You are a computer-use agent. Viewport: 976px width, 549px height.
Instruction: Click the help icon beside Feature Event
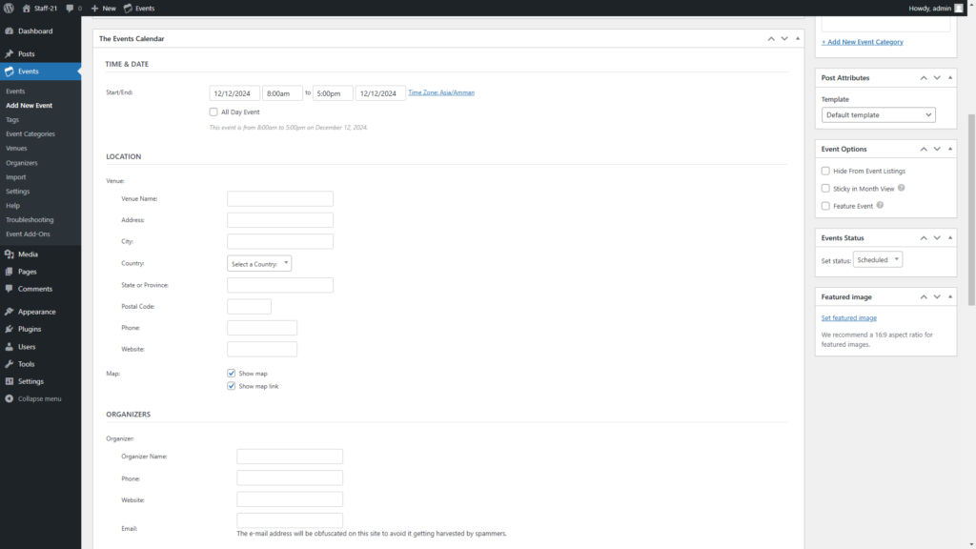click(880, 205)
